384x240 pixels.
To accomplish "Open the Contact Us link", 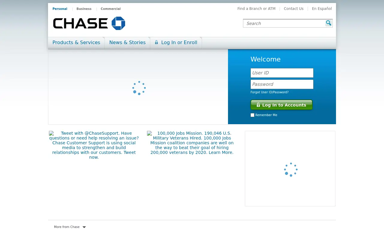I will click(294, 9).
